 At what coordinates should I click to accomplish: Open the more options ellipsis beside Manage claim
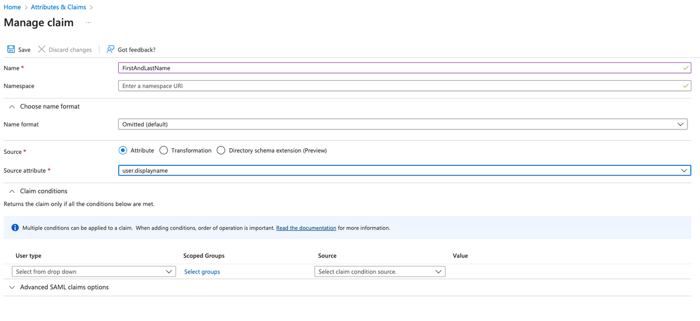click(x=88, y=23)
